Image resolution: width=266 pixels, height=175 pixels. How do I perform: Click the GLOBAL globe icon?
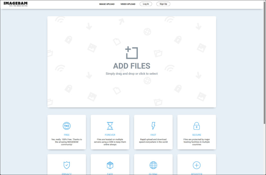point(153,165)
